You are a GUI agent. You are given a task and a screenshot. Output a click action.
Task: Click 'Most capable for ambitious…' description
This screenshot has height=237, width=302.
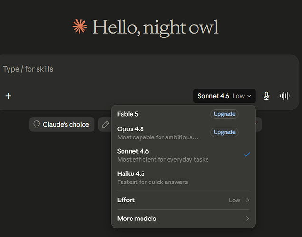[x=158, y=137]
